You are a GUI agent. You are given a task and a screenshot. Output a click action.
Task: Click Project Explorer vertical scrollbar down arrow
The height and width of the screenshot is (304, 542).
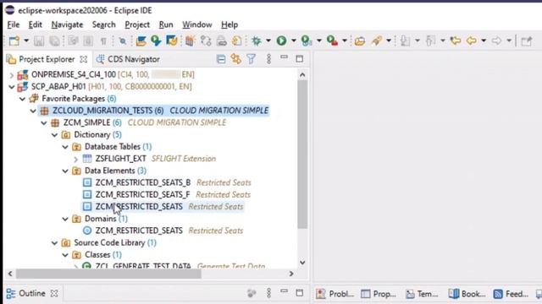tap(302, 263)
